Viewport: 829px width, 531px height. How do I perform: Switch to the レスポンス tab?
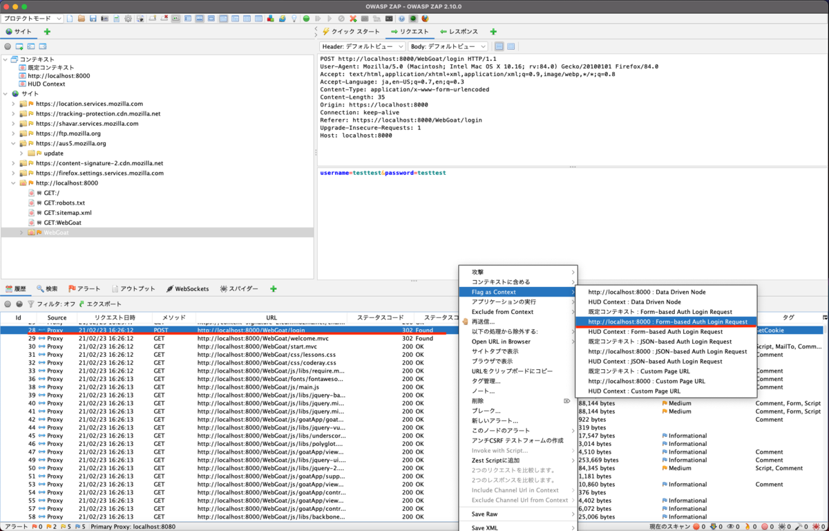point(459,32)
